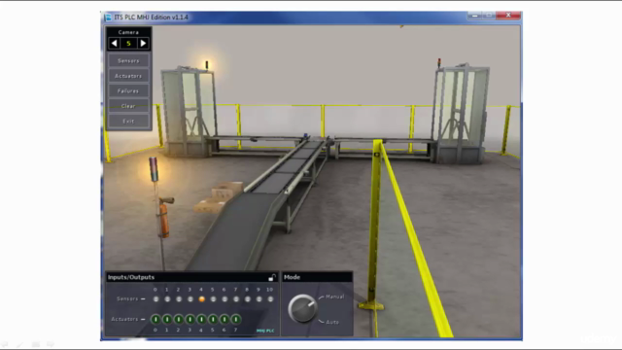Toggle actuator 0 switch
Screen dimensions: 622x350
155,319
